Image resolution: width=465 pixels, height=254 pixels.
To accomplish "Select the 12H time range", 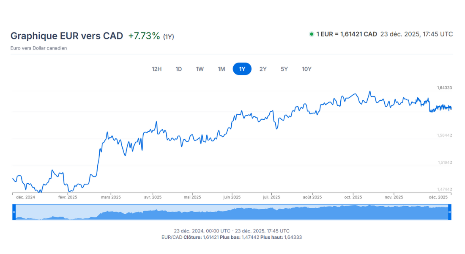I will [157, 69].
